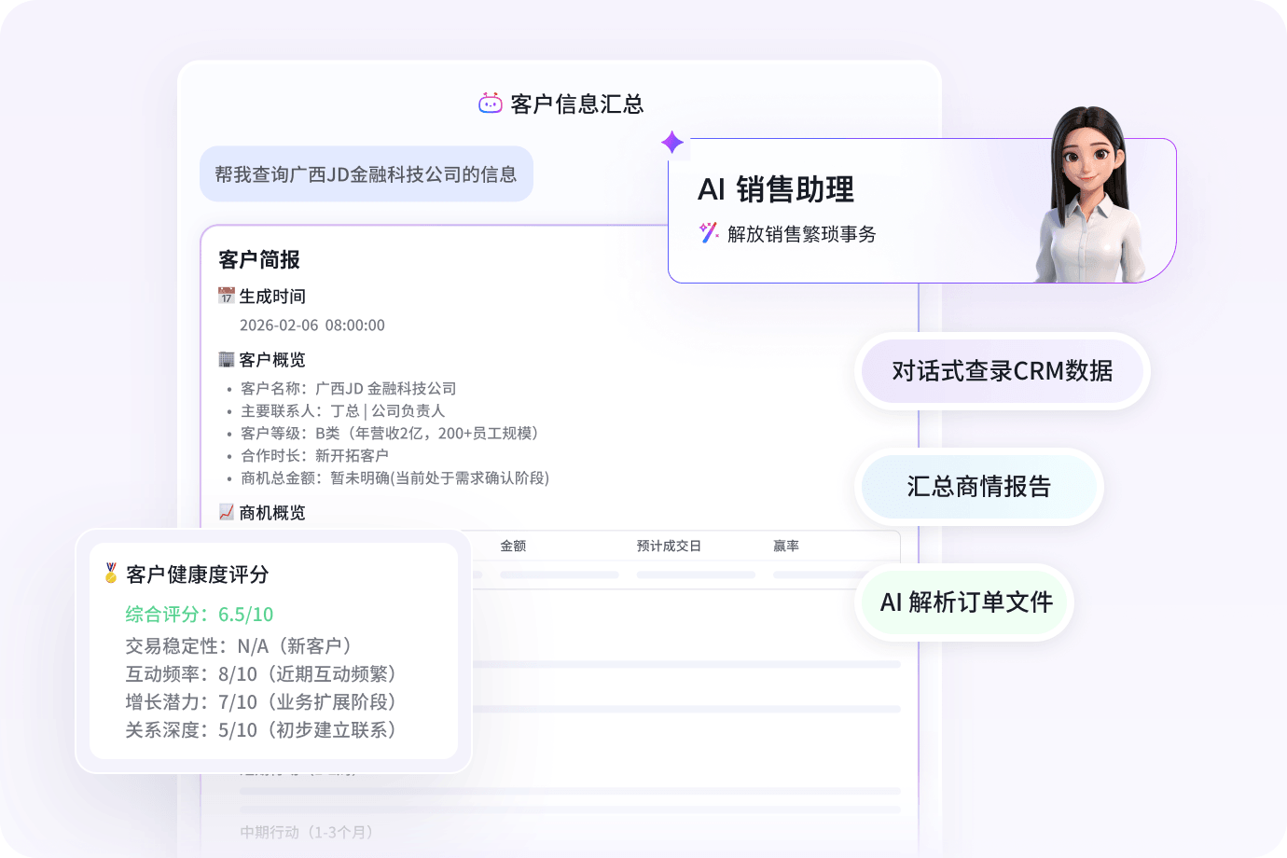
Task: Click the timestamp 2026-02-06 08:00:00
Action: pos(312,325)
